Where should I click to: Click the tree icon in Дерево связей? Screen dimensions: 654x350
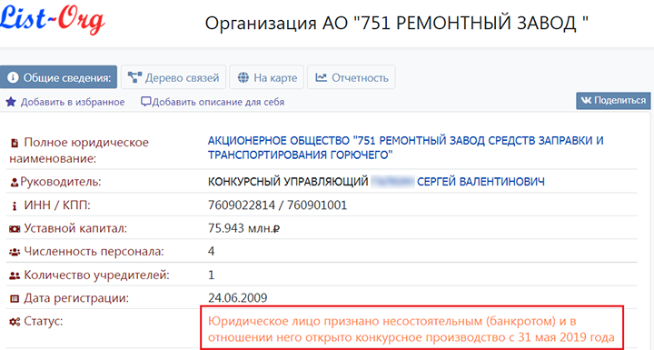pos(134,77)
